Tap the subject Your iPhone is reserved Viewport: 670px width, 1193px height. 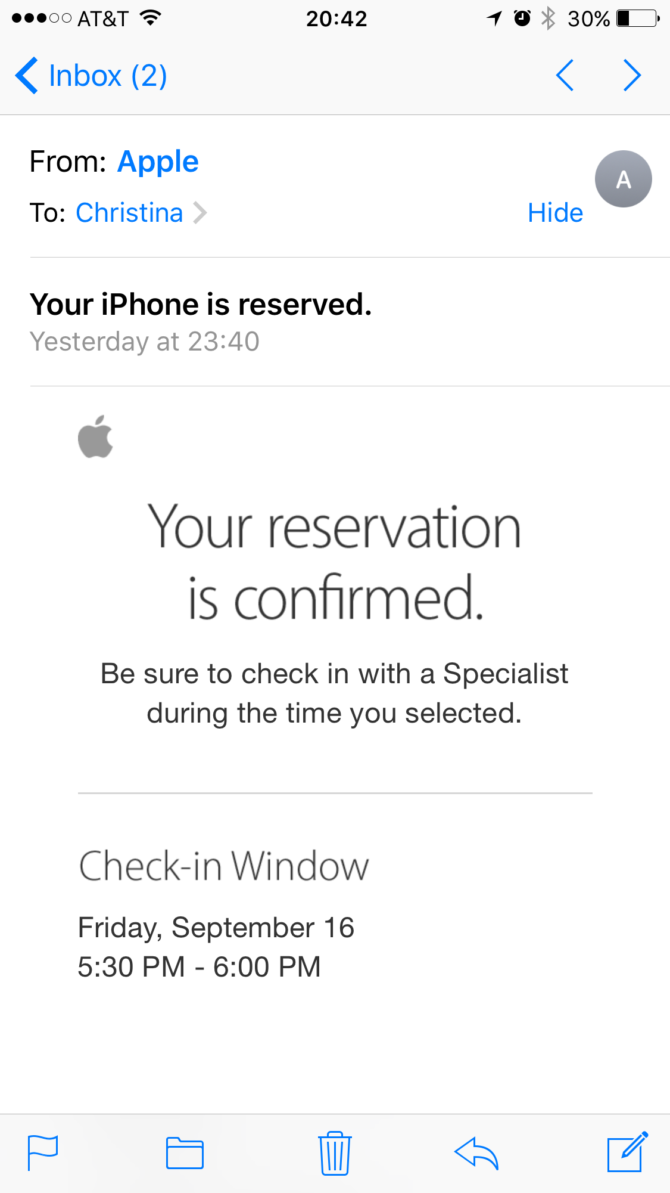(201, 305)
